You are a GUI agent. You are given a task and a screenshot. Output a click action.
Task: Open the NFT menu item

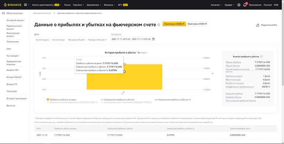(123, 5)
